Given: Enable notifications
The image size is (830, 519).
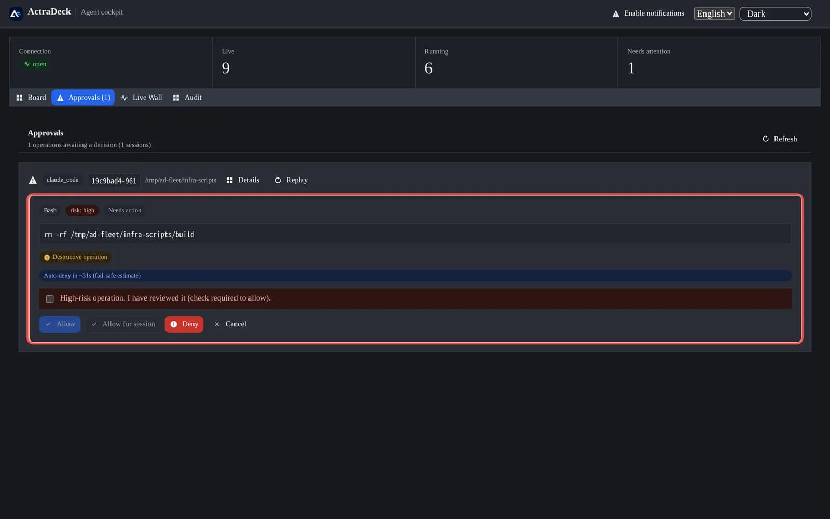Looking at the screenshot, I should (648, 13).
